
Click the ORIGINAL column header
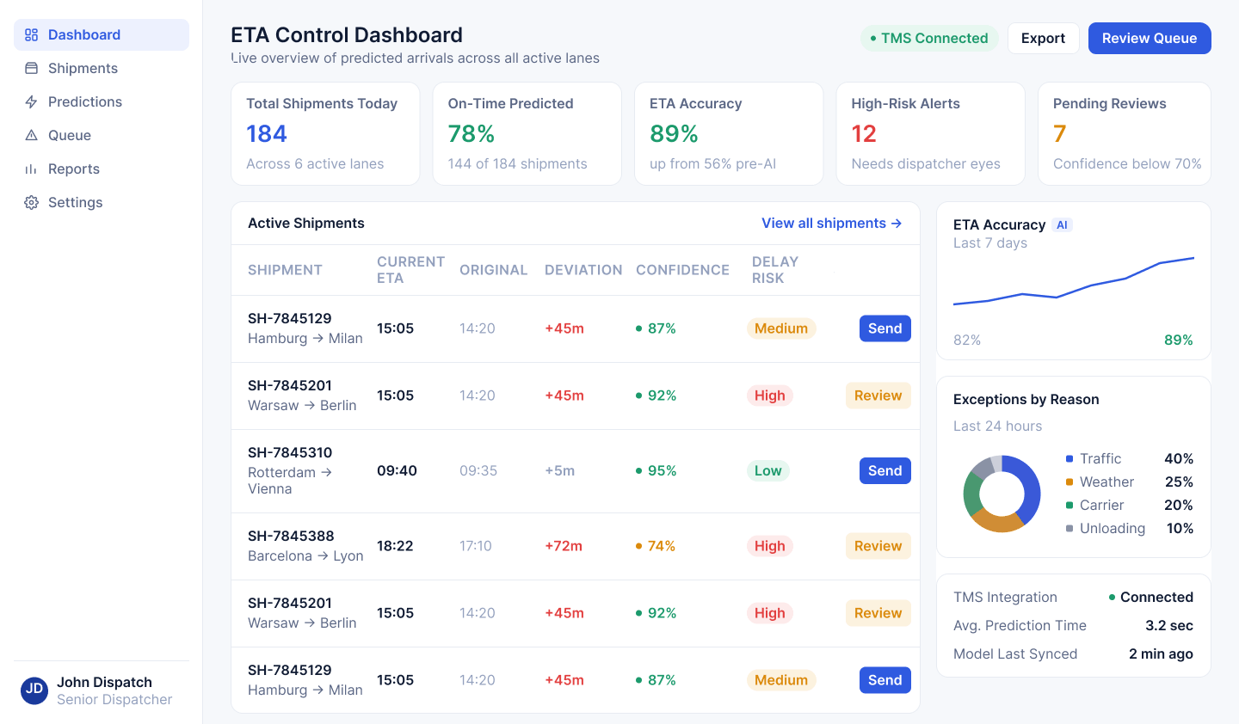click(493, 270)
